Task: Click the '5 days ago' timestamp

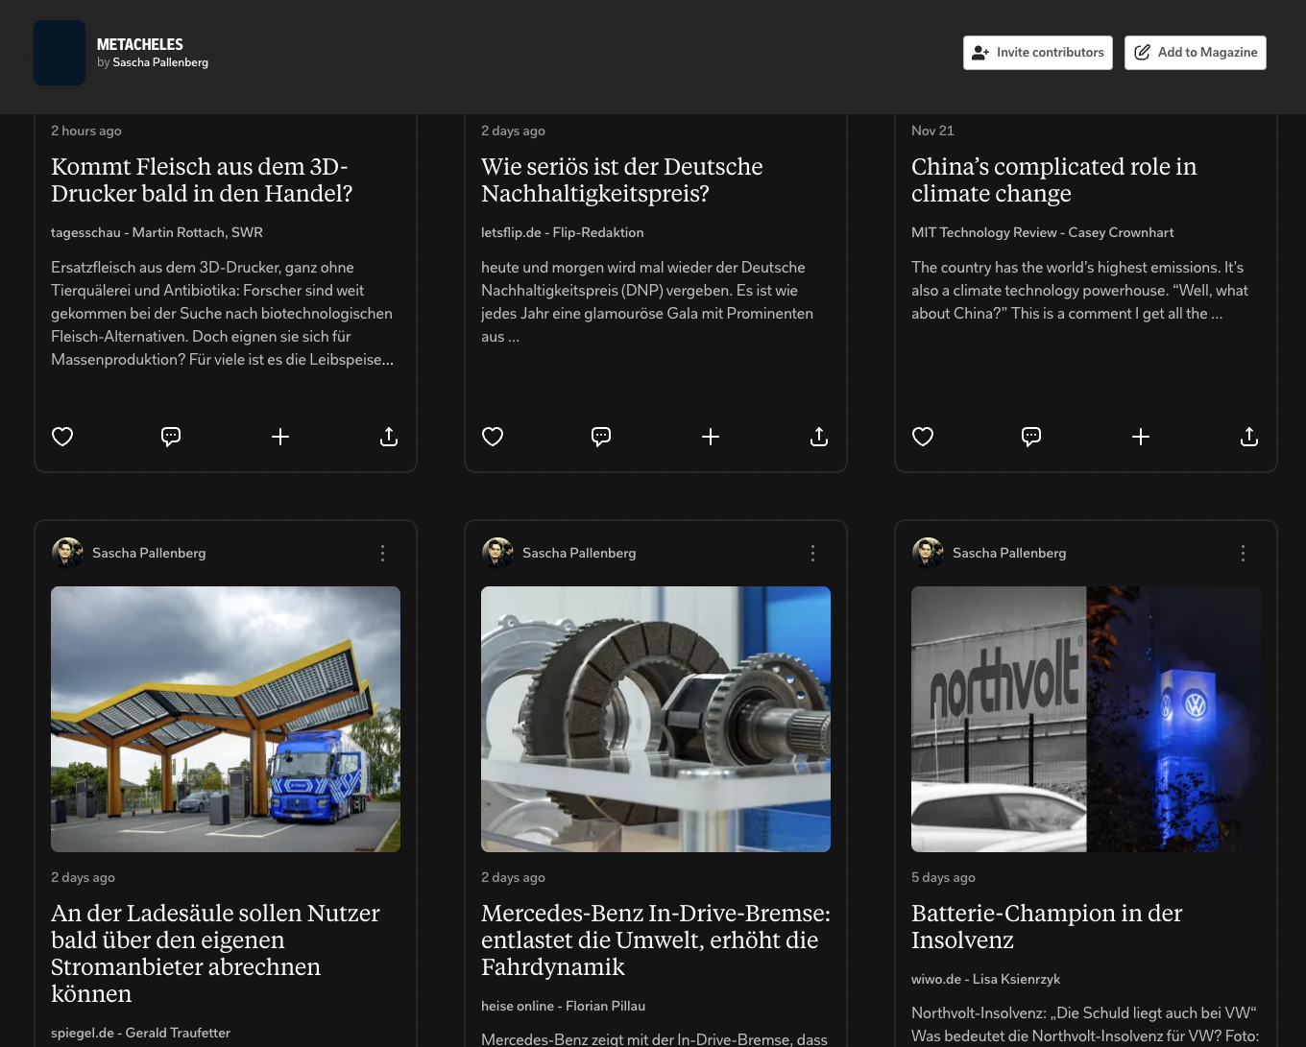Action: [943, 877]
